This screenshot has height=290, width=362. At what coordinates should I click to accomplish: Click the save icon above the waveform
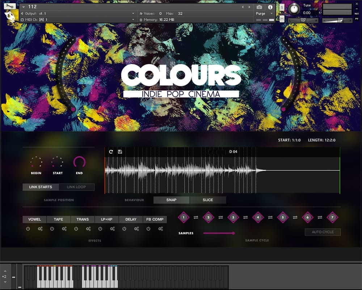click(x=120, y=152)
